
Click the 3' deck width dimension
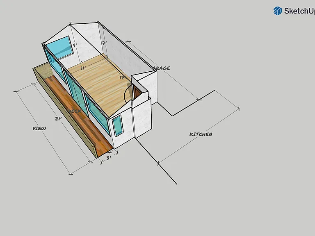coord(108,158)
